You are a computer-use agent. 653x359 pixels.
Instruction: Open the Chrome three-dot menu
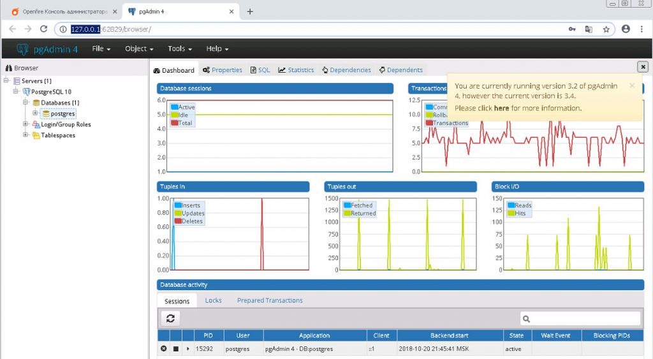click(x=642, y=29)
